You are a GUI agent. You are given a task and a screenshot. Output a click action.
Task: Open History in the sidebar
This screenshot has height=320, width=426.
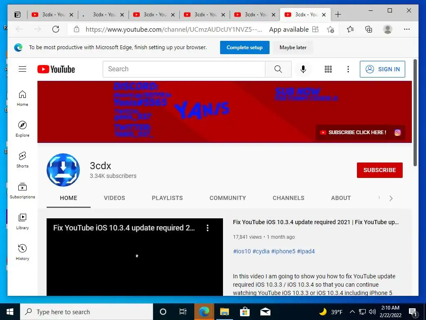tap(22, 252)
